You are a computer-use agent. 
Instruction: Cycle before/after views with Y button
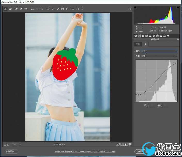tap(118, 144)
